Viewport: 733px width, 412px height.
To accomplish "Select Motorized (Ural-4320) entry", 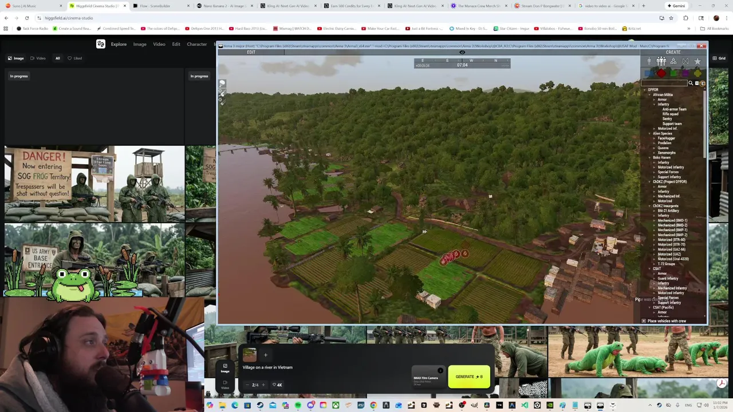I will [x=673, y=259].
